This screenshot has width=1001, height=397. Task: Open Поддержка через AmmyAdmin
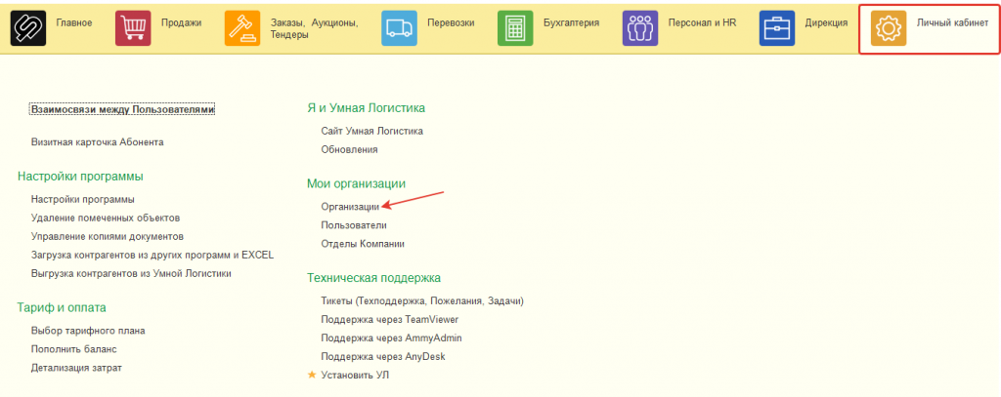pyautogui.click(x=391, y=337)
